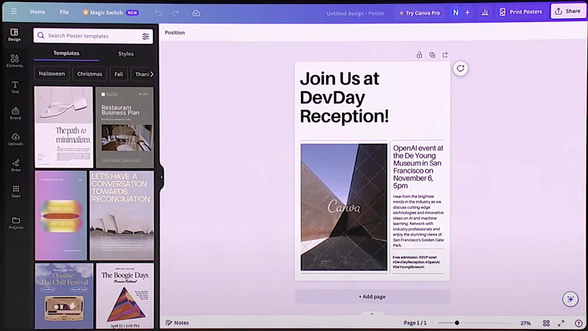This screenshot has width=588, height=331.
Task: Click the plus add collaborator icon
Action: [468, 12]
